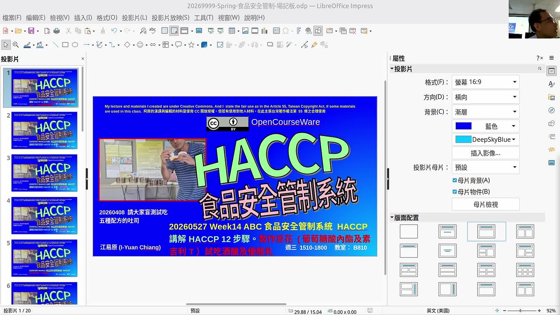Toggle the Display Grid icon
Viewport: 560px width, 315px height.
pos(164,31)
